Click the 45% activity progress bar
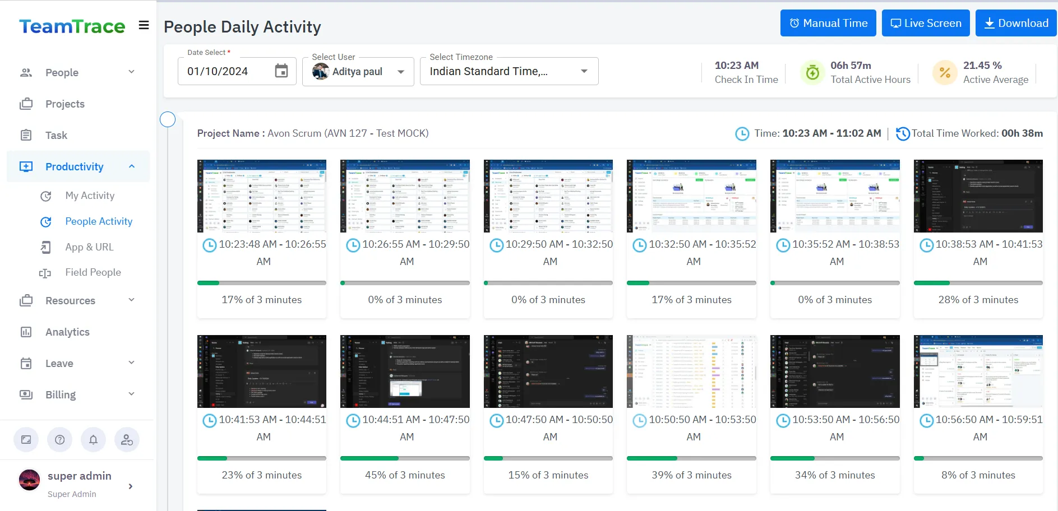This screenshot has width=1058, height=511. [405, 458]
